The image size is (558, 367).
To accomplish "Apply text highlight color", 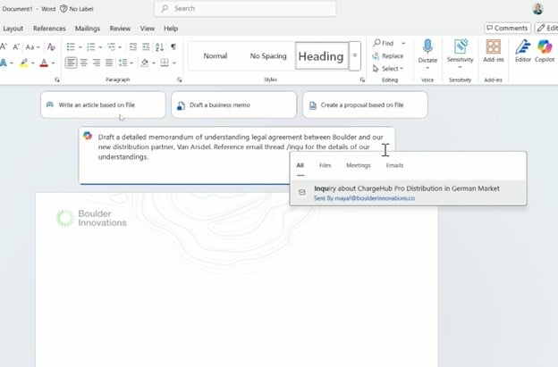I will (24, 63).
